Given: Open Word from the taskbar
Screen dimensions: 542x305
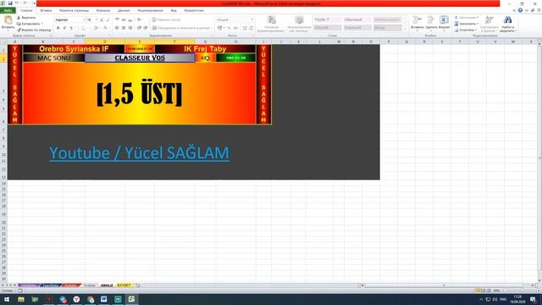Looking at the screenshot, I should click(x=103, y=299).
